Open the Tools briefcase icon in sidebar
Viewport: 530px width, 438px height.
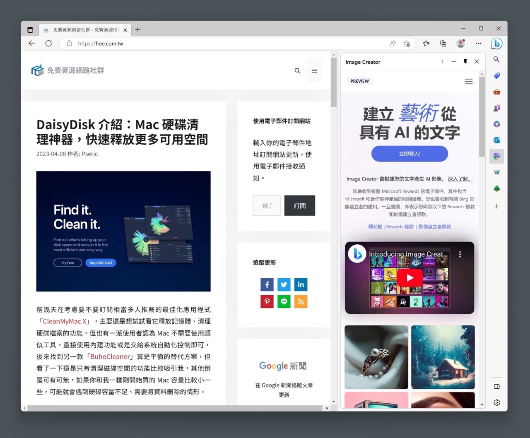[x=496, y=92]
